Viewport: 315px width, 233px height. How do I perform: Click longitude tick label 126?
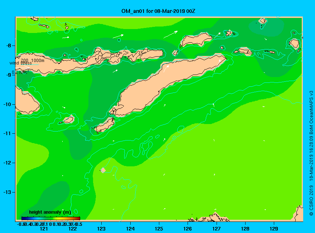[x=188, y=229]
